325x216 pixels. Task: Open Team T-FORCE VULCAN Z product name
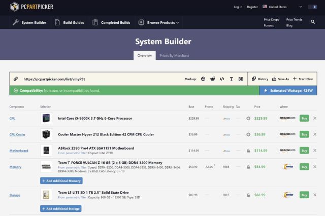pos(110,163)
